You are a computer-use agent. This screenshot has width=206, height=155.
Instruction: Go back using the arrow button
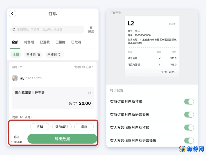12,14
